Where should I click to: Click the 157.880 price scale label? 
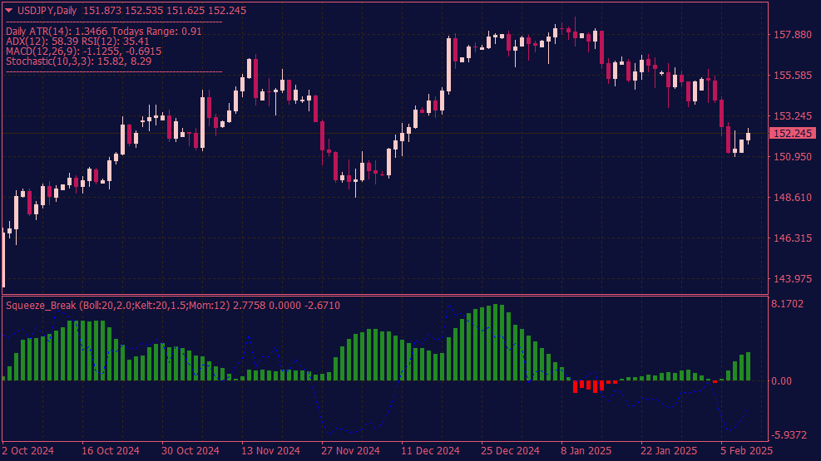click(793, 35)
